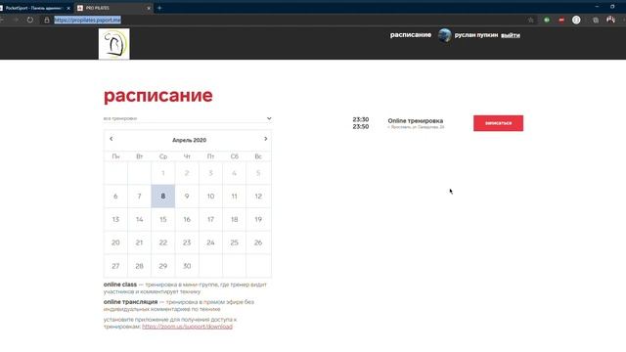Bookmark the page with the star icon
The height and width of the screenshot is (352, 626).
point(530,20)
